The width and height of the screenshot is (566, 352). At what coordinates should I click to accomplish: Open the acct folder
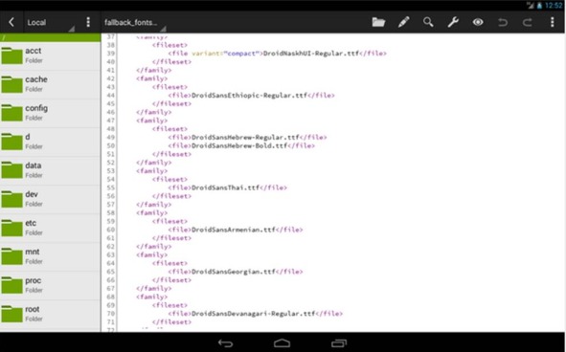tap(50, 55)
